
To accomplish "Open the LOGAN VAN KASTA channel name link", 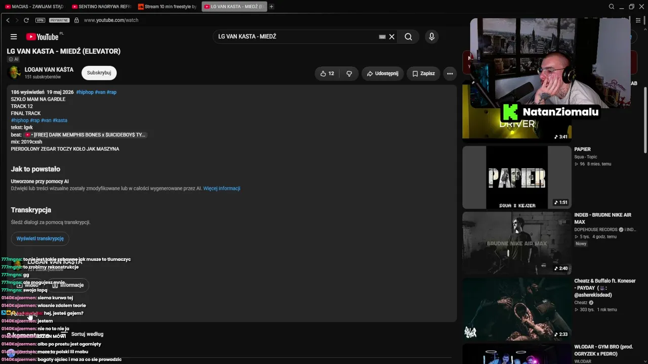I will (x=49, y=70).
